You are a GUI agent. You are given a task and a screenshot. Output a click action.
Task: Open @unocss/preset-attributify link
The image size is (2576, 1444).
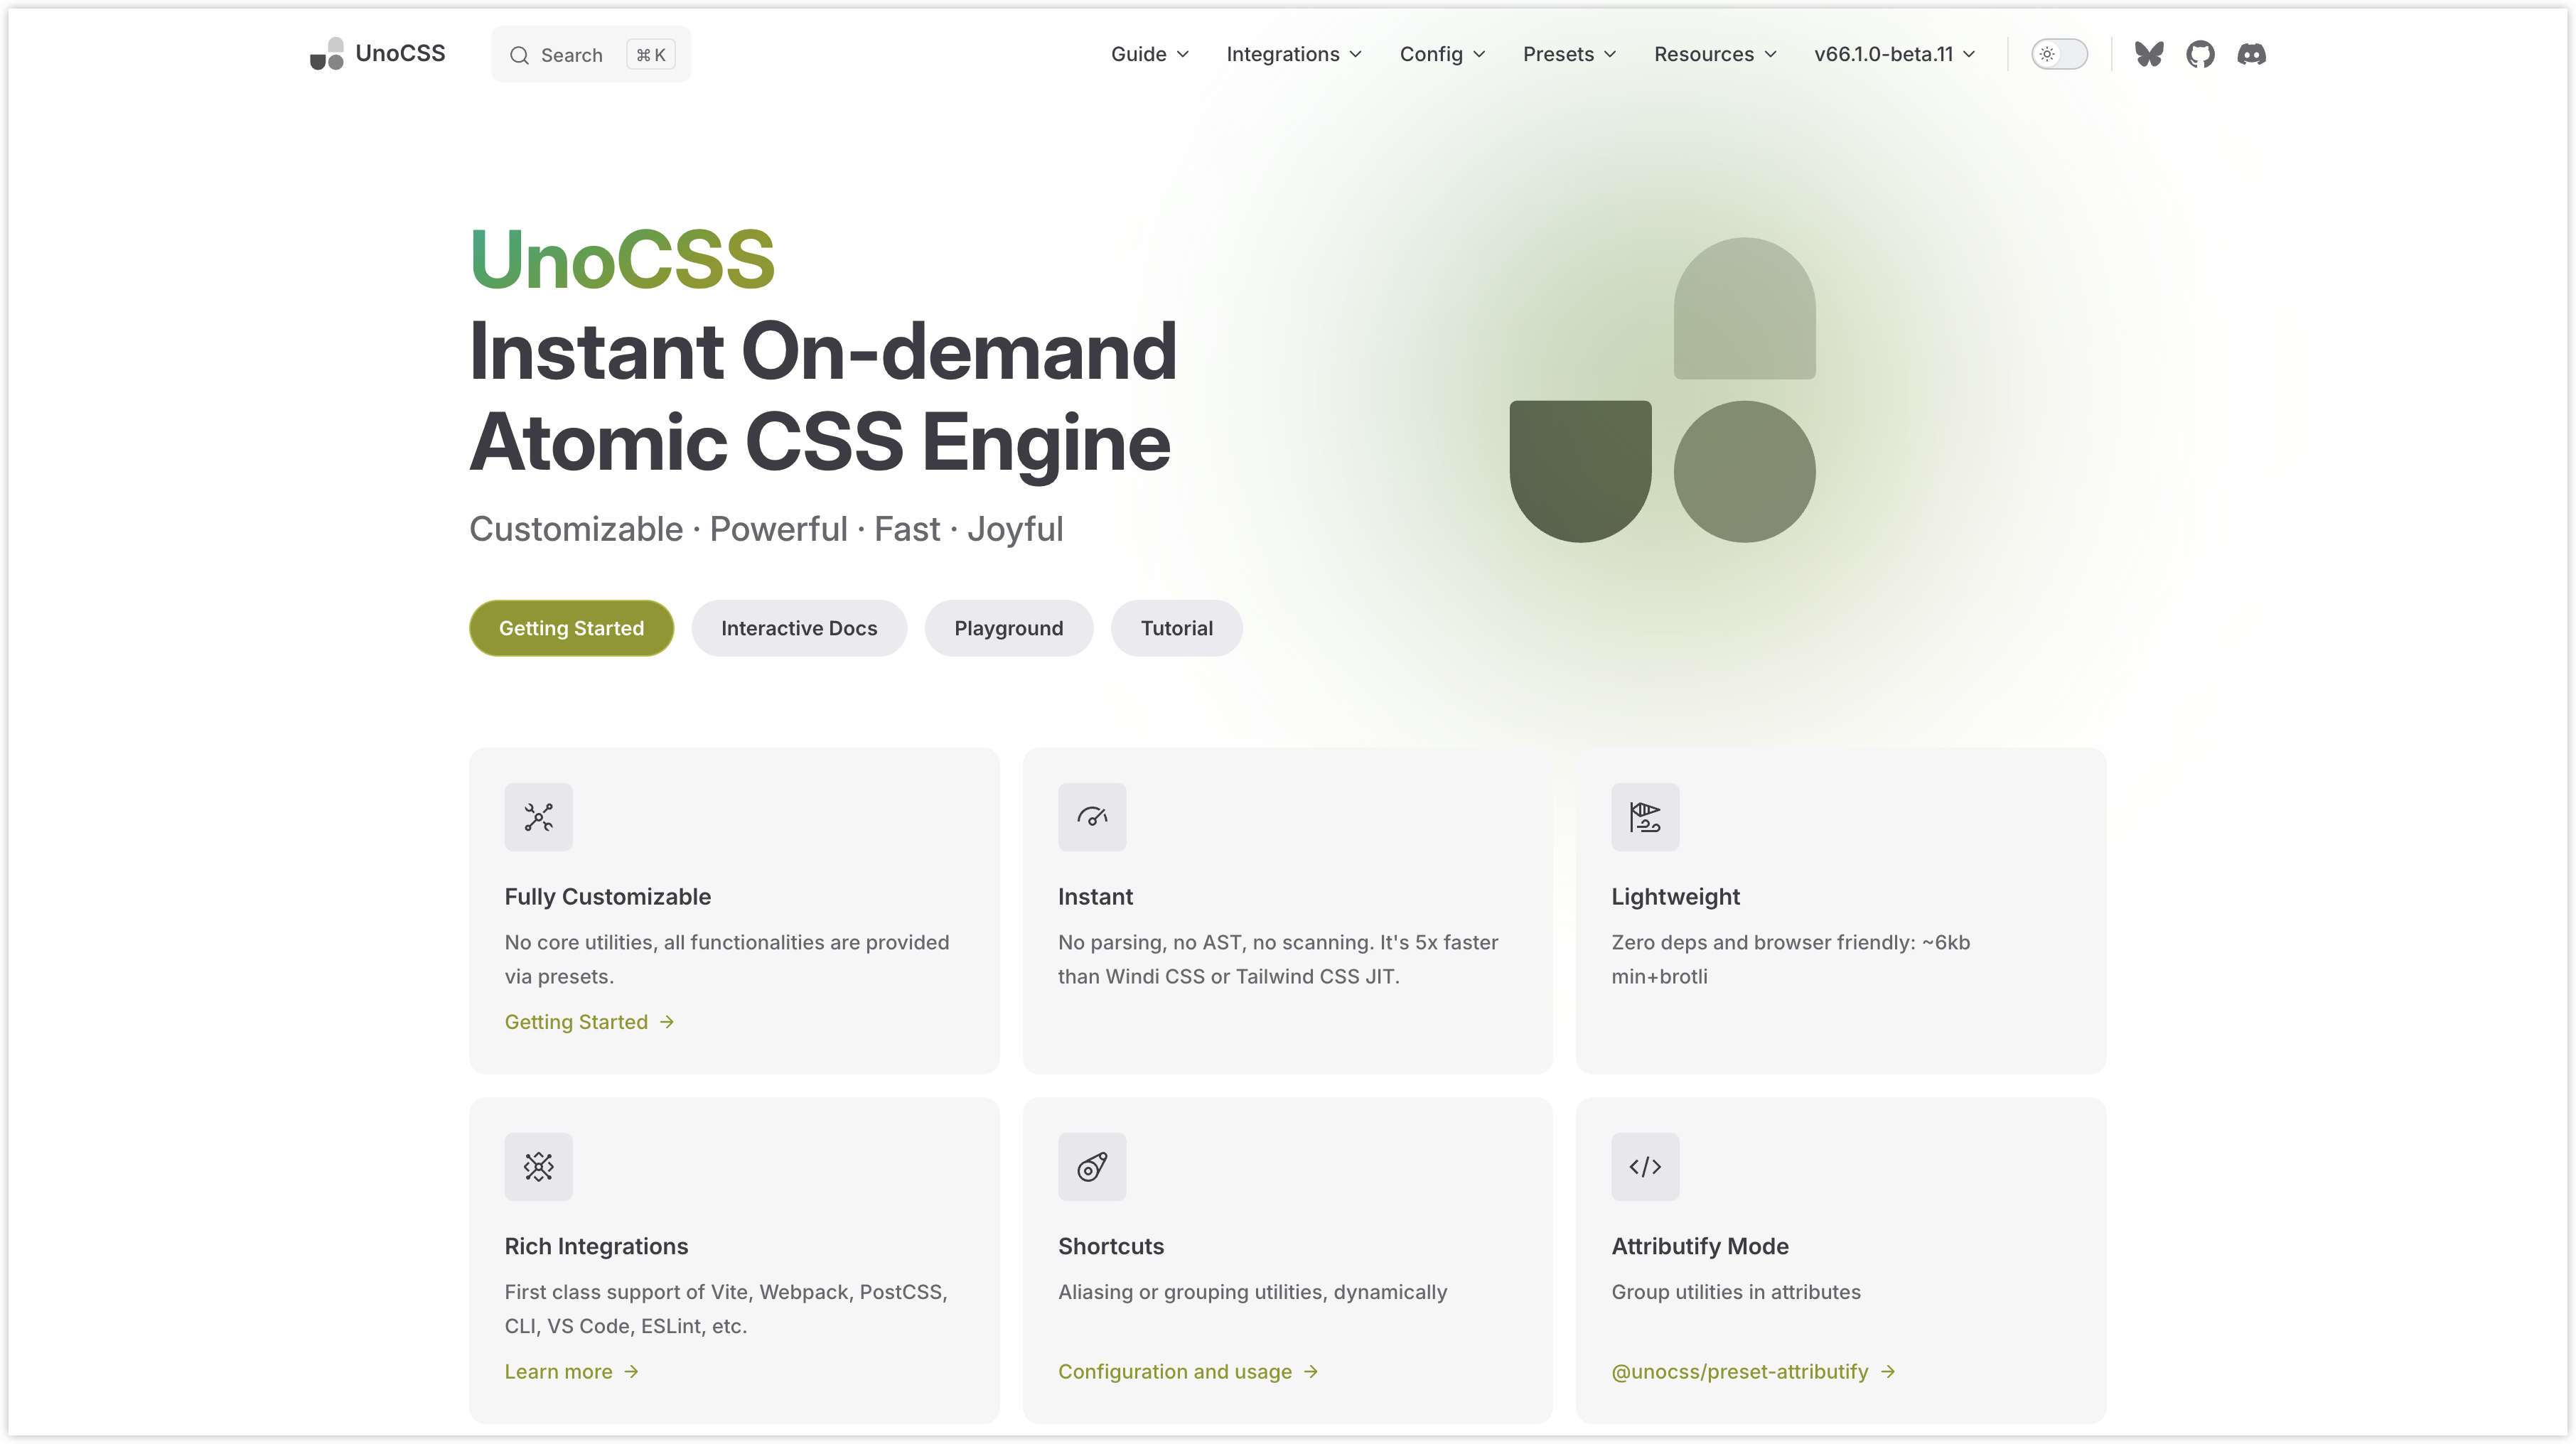tap(1753, 1371)
